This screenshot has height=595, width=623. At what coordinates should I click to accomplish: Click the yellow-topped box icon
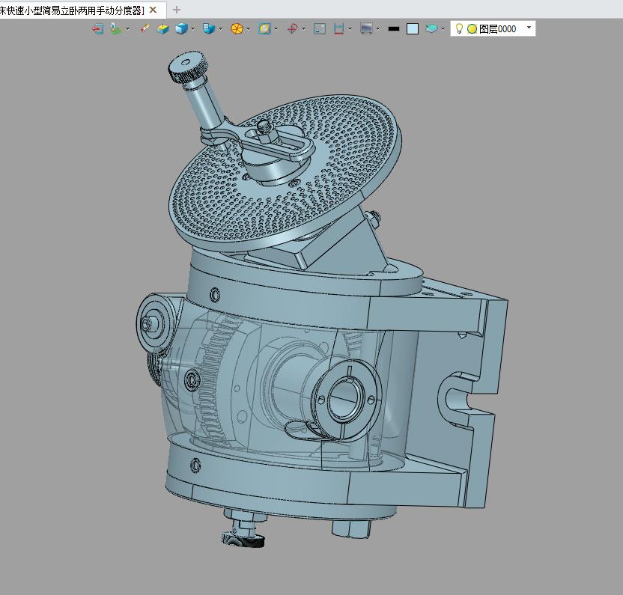point(163,29)
